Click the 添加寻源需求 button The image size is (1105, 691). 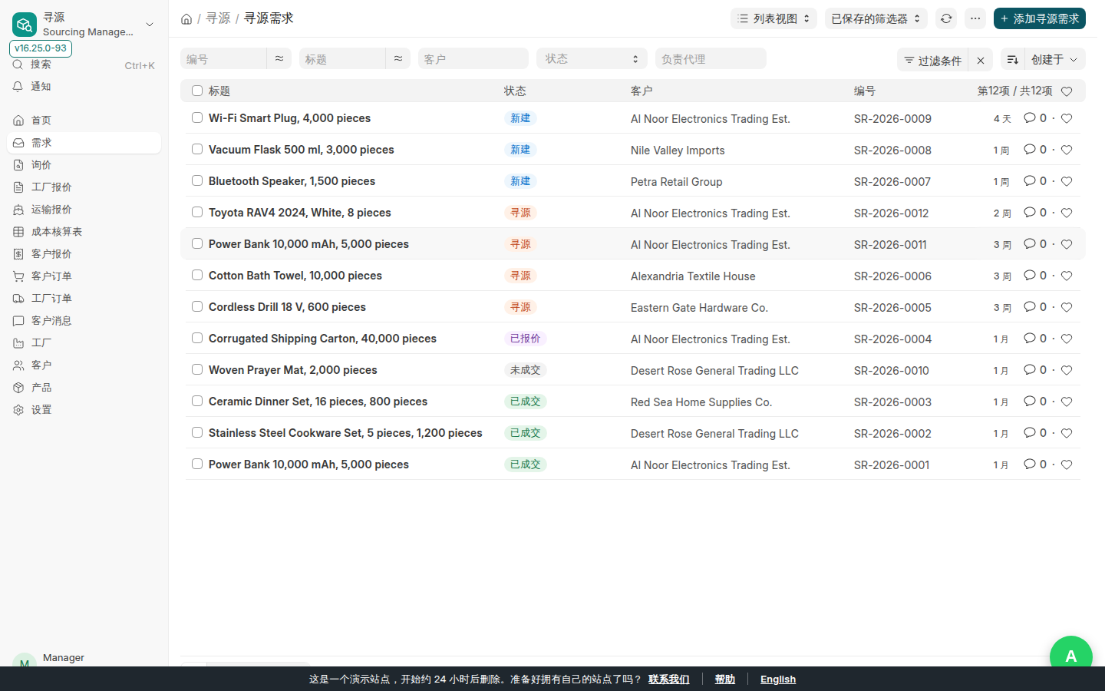[1040, 18]
